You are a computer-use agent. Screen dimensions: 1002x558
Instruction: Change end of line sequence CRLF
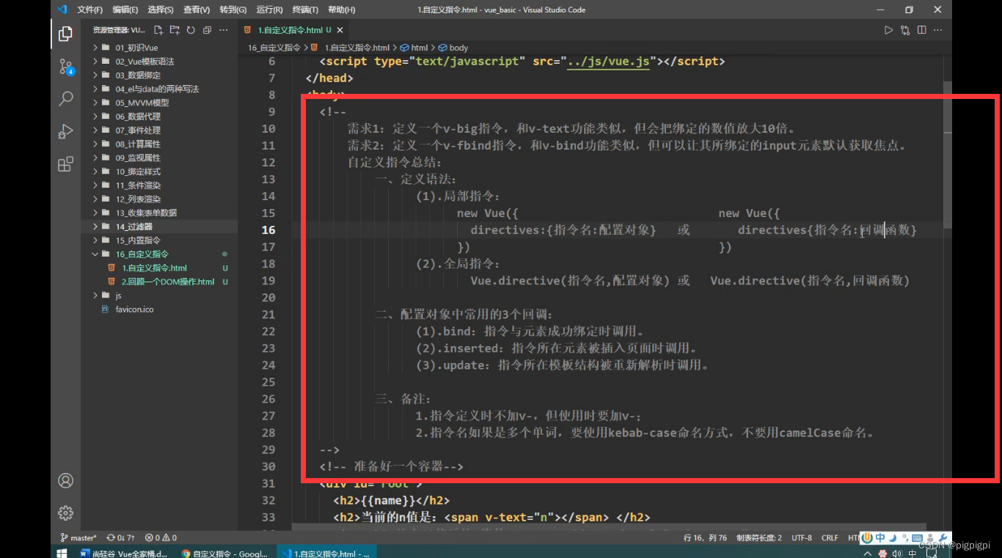(830, 537)
